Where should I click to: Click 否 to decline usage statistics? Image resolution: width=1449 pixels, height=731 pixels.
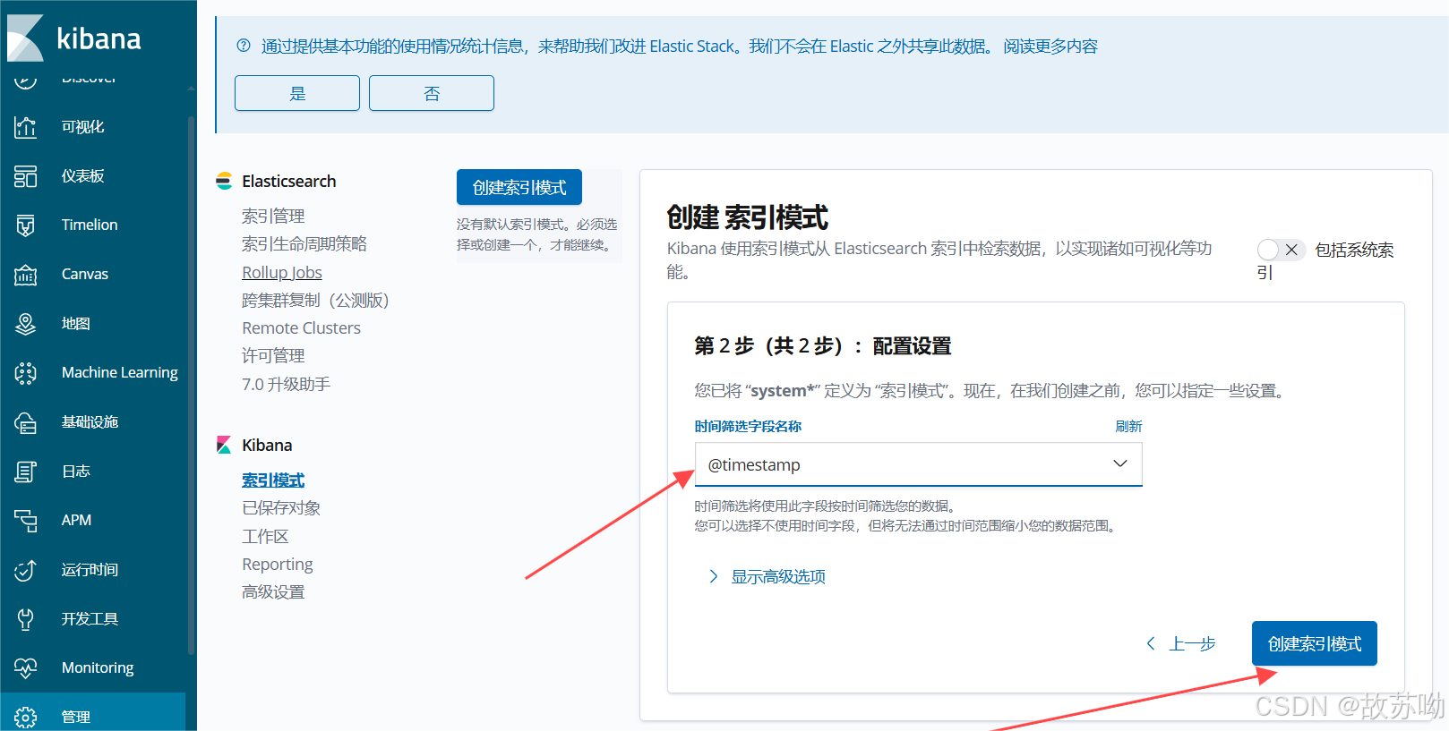click(432, 93)
